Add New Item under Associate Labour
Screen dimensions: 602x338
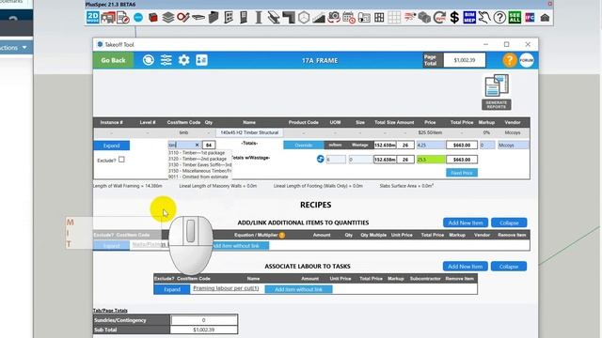(466, 267)
